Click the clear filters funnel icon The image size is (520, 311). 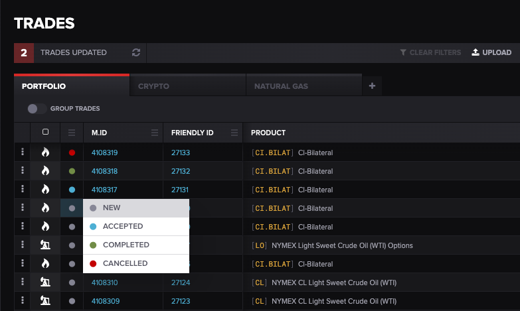point(403,52)
